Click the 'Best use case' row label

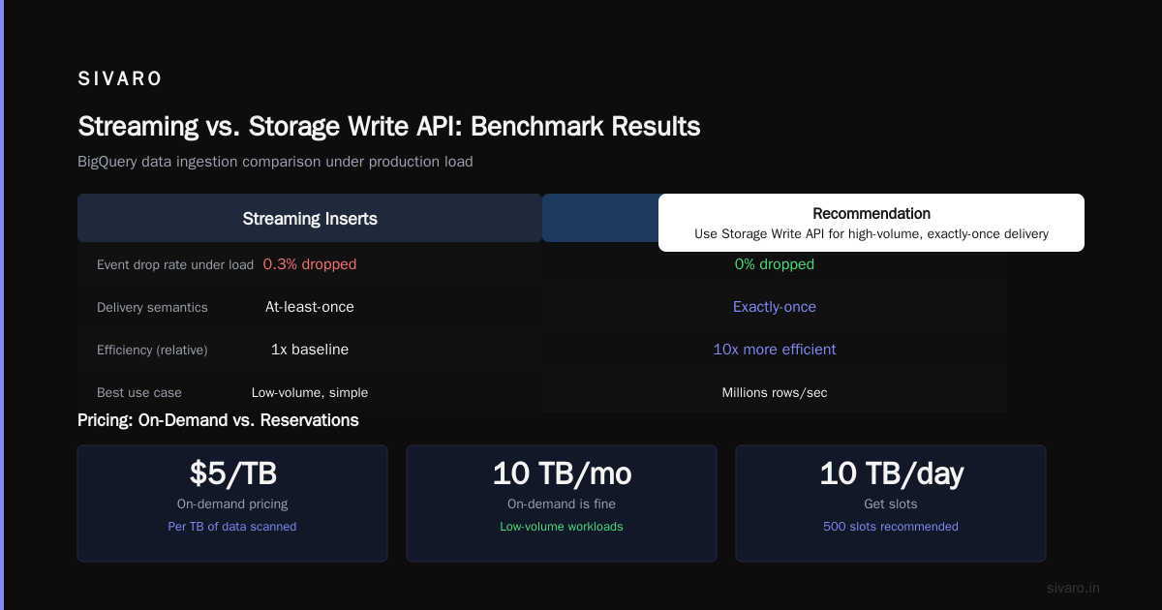point(139,392)
